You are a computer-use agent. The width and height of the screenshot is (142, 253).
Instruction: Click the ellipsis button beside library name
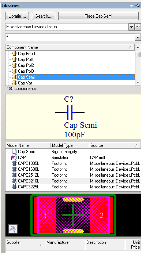pyautogui.click(x=138, y=27)
